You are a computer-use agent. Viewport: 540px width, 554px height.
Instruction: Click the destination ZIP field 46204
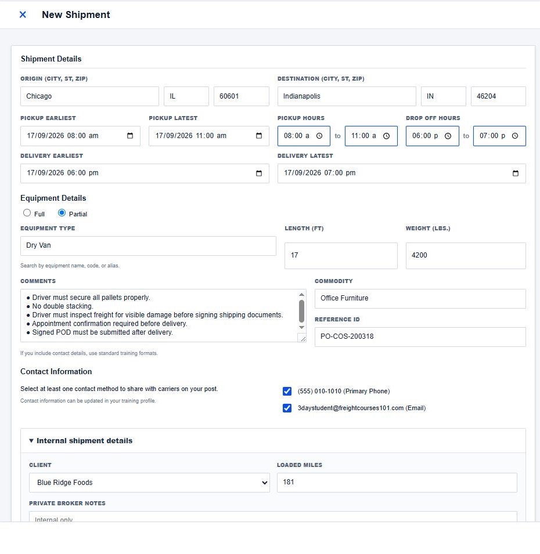click(498, 96)
